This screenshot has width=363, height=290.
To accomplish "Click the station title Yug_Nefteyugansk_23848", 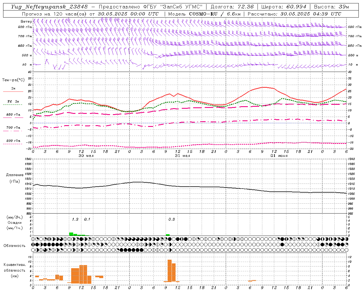I will click(49, 7).
